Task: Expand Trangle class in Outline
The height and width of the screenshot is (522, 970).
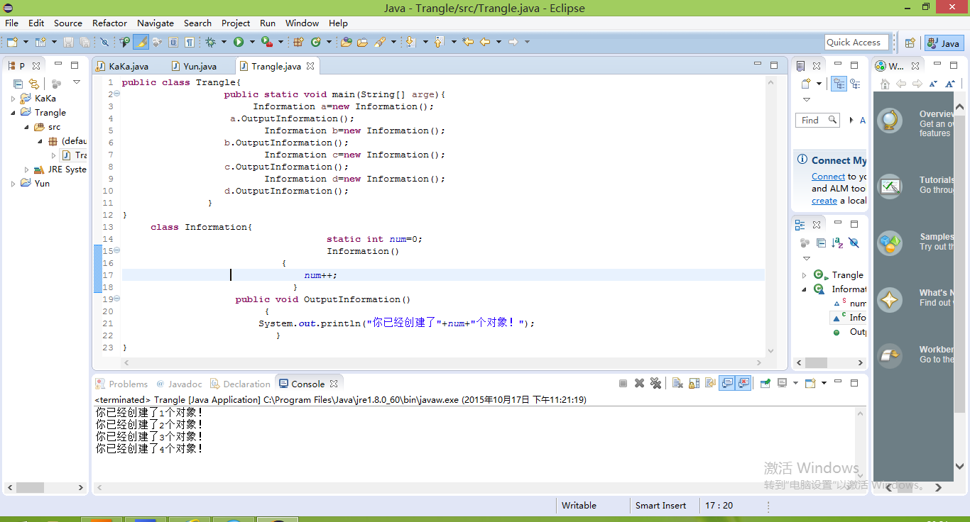Action: (x=805, y=275)
